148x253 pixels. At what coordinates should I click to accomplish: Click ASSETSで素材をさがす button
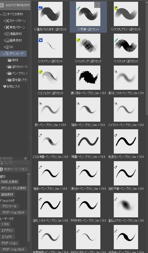click(15, 5)
